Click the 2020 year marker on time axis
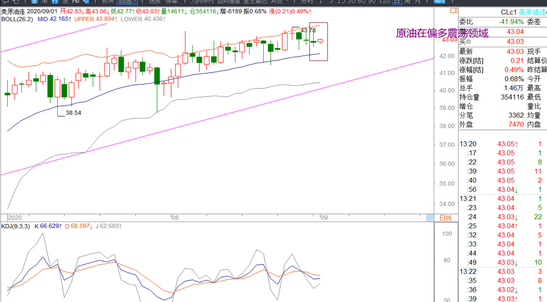The image size is (547, 302). point(15,218)
